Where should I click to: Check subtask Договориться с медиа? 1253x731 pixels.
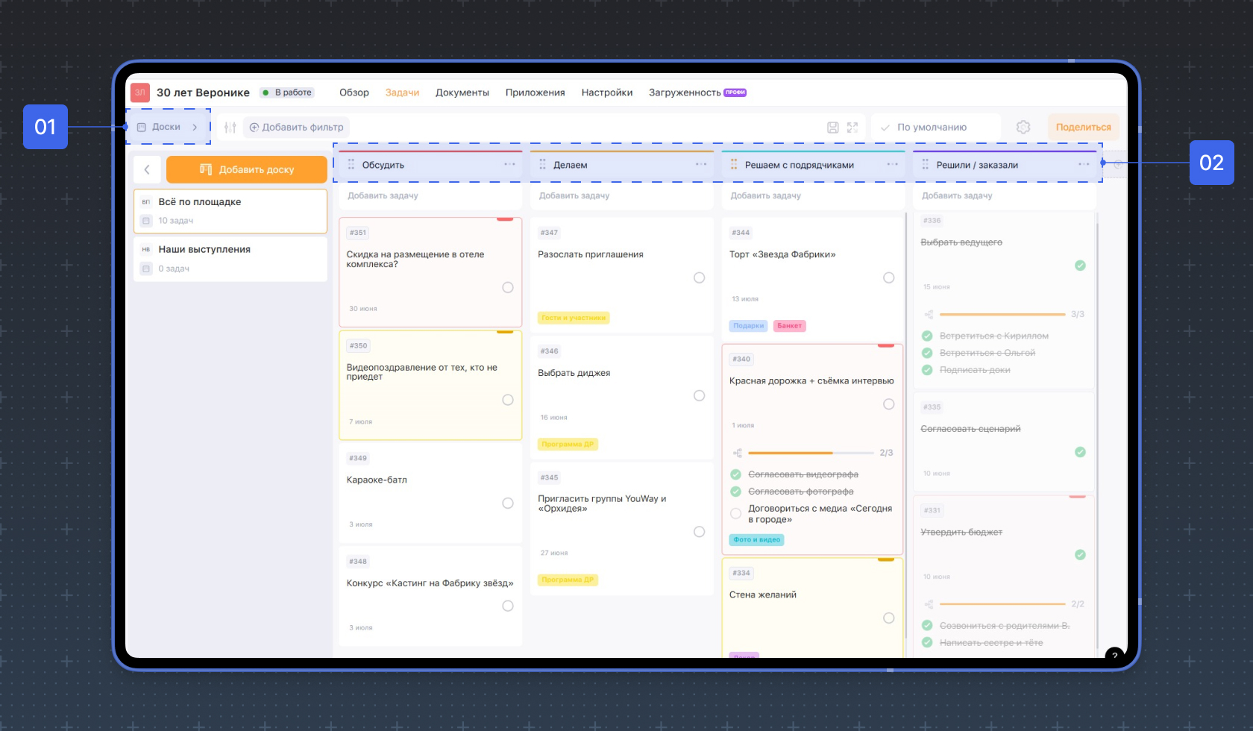(735, 513)
